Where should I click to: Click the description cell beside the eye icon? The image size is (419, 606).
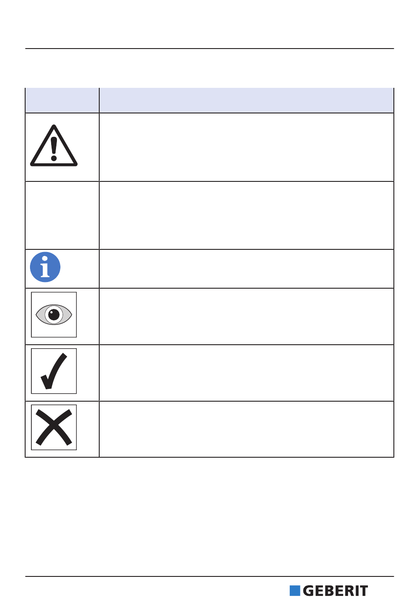point(247,316)
